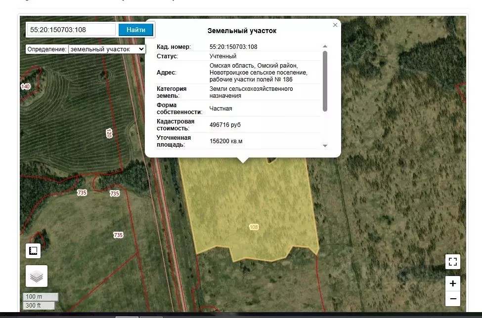Click the Уточненная площадь value 156200 кв.м
Viewport: 482px width, 318px height.
point(226,141)
